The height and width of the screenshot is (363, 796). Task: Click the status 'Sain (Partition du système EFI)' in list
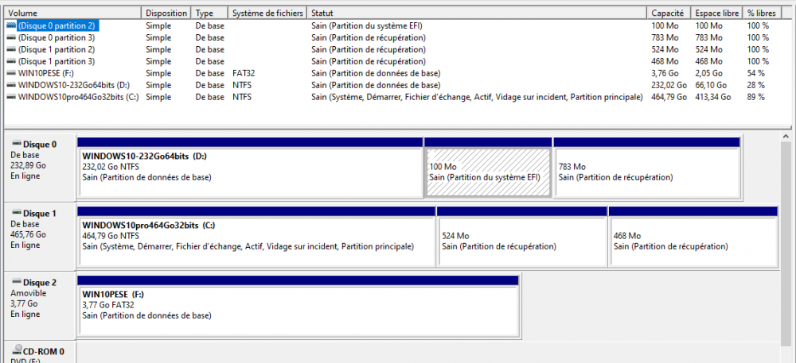367,25
